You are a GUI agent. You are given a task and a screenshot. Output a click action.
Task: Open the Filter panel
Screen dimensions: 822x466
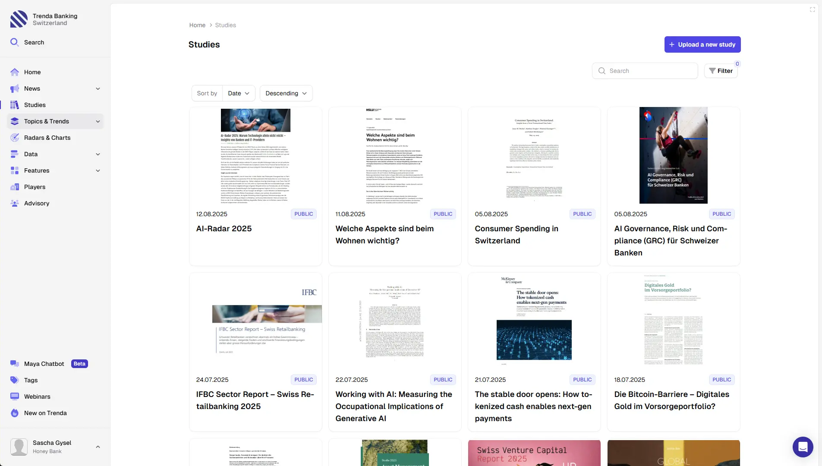click(x=721, y=70)
